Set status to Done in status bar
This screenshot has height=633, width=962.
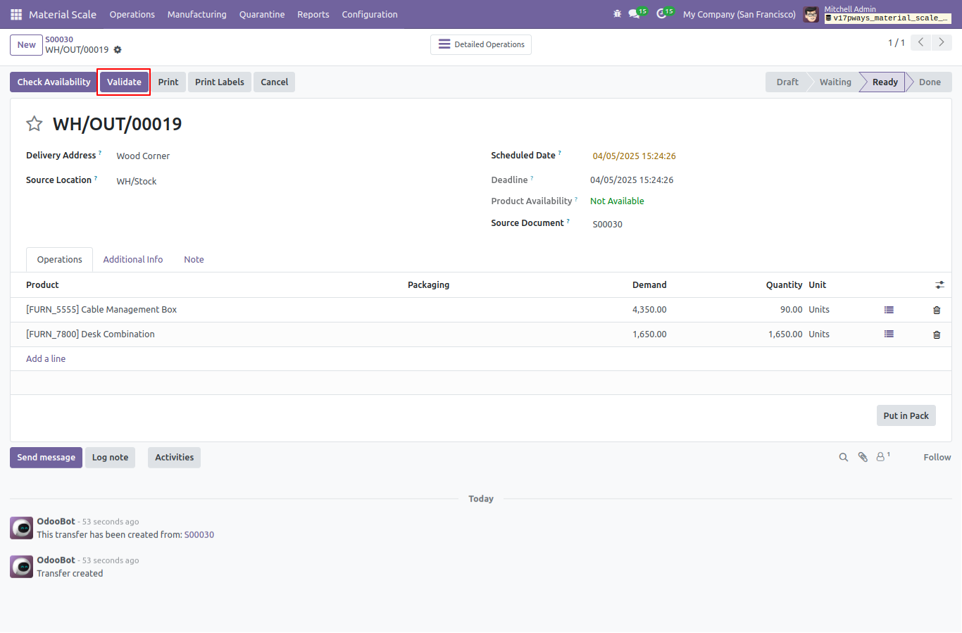point(930,82)
